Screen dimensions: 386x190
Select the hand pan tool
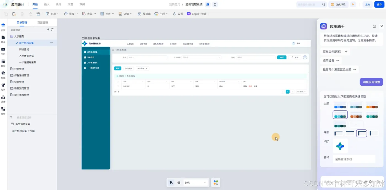pos(179,183)
